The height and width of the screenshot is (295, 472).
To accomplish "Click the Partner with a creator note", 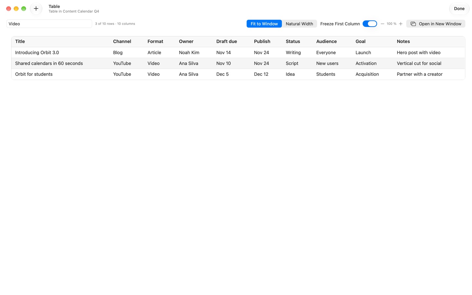I will tap(420, 74).
